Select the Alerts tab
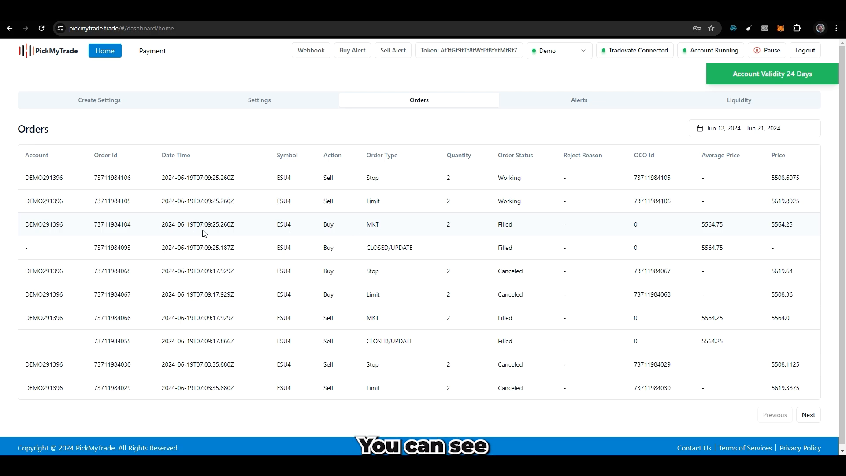 point(579,99)
